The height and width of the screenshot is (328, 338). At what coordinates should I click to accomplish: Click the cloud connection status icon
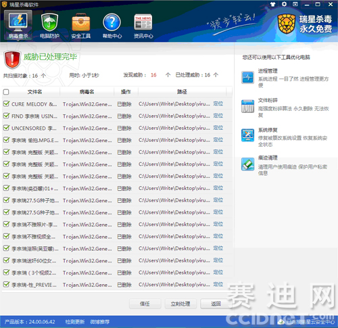(x=281, y=322)
